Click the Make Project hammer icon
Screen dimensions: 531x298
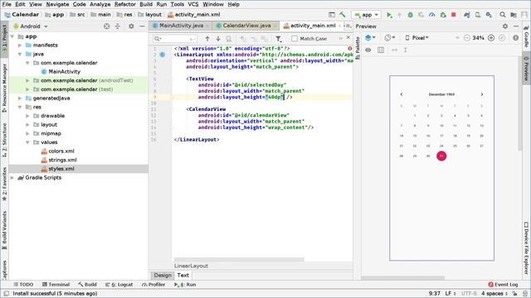coord(343,15)
